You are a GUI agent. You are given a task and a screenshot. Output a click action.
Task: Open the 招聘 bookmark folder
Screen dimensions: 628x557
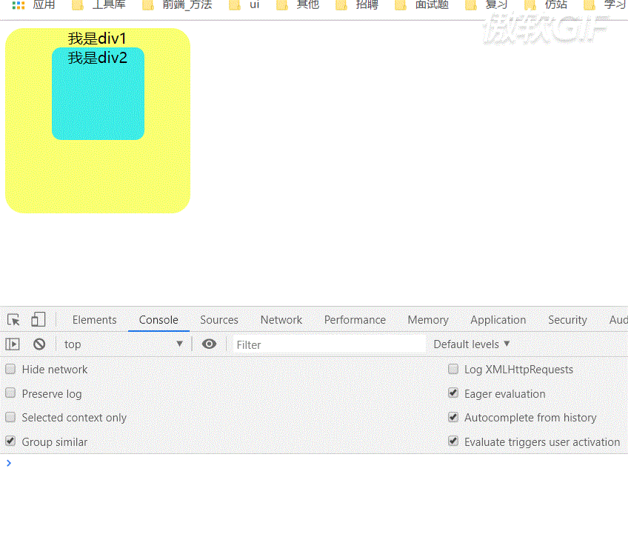pyautogui.click(x=357, y=4)
